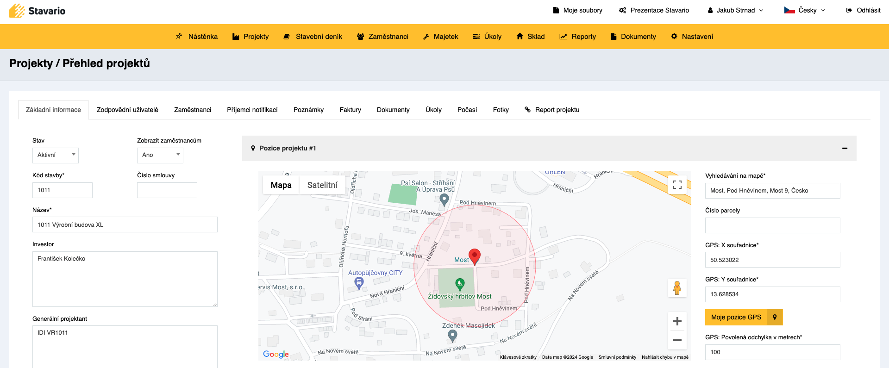Switch map to Satelitní view
The width and height of the screenshot is (889, 368).
pos(322,185)
